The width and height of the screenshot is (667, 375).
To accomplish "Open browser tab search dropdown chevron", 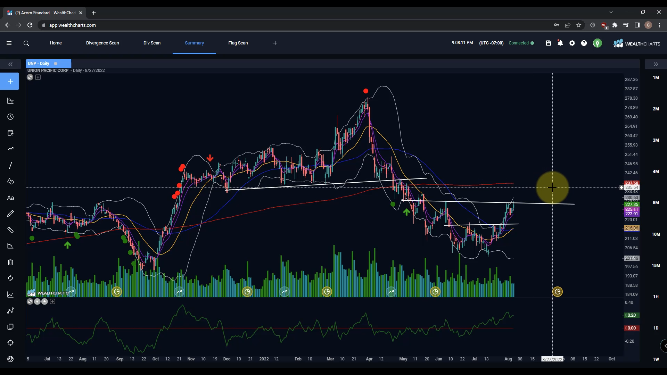I will (611, 12).
